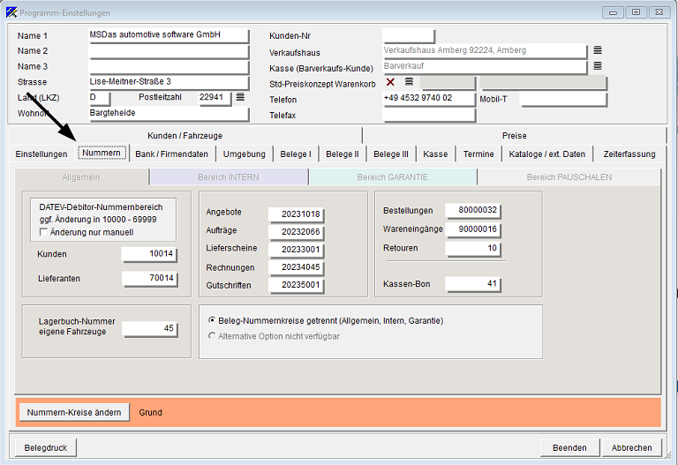The height and width of the screenshot is (465, 678).
Task: Click the Retouren number field
Action: (473, 249)
